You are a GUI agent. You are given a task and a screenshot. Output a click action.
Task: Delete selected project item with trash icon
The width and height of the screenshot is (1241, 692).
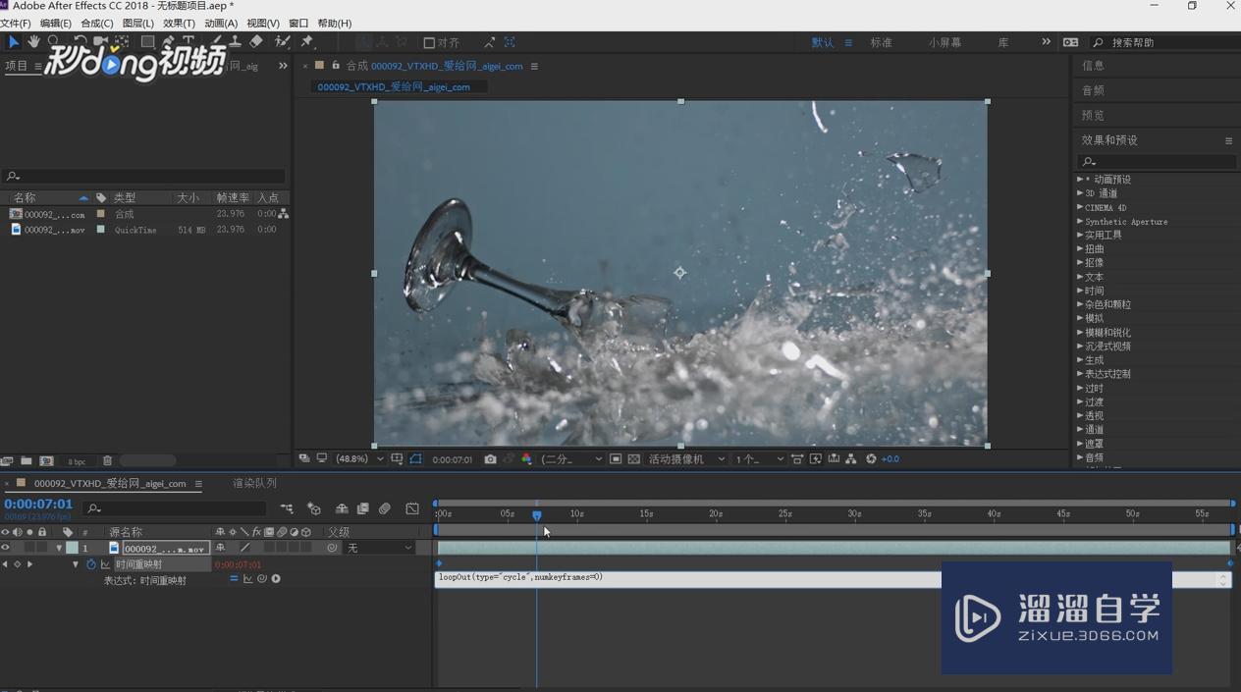tap(108, 461)
